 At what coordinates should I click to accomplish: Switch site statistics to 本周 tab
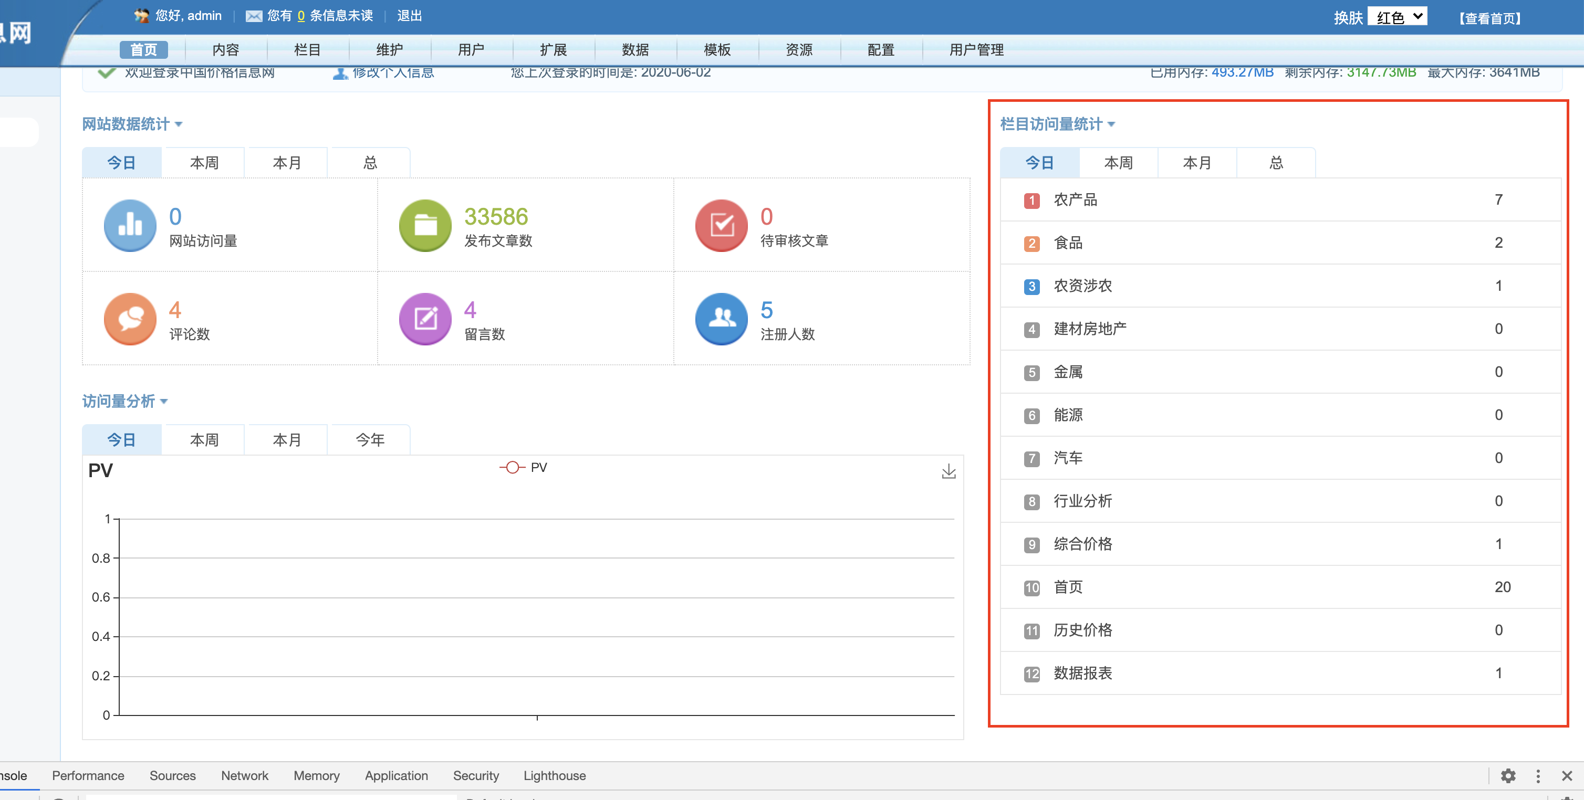(x=204, y=163)
